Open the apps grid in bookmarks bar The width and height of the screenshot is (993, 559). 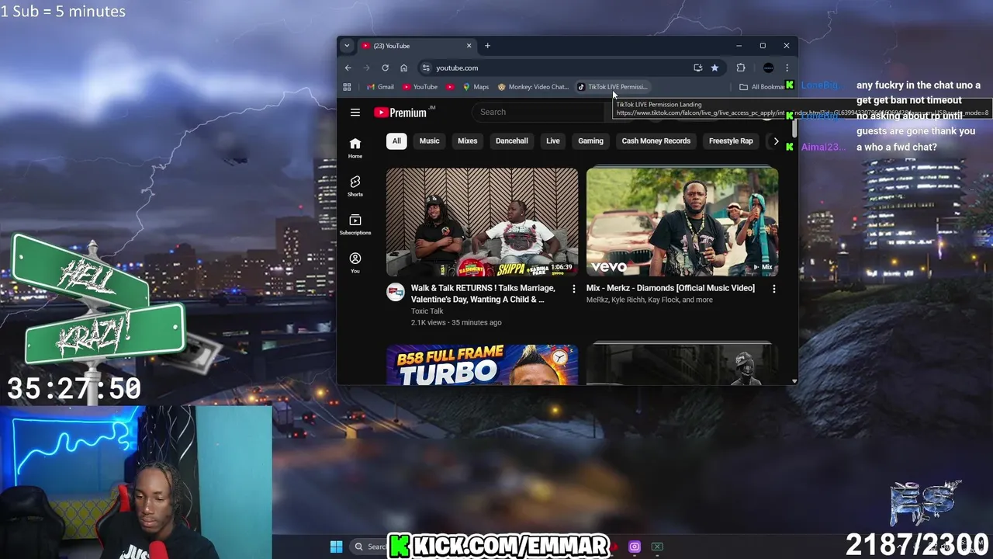click(347, 87)
